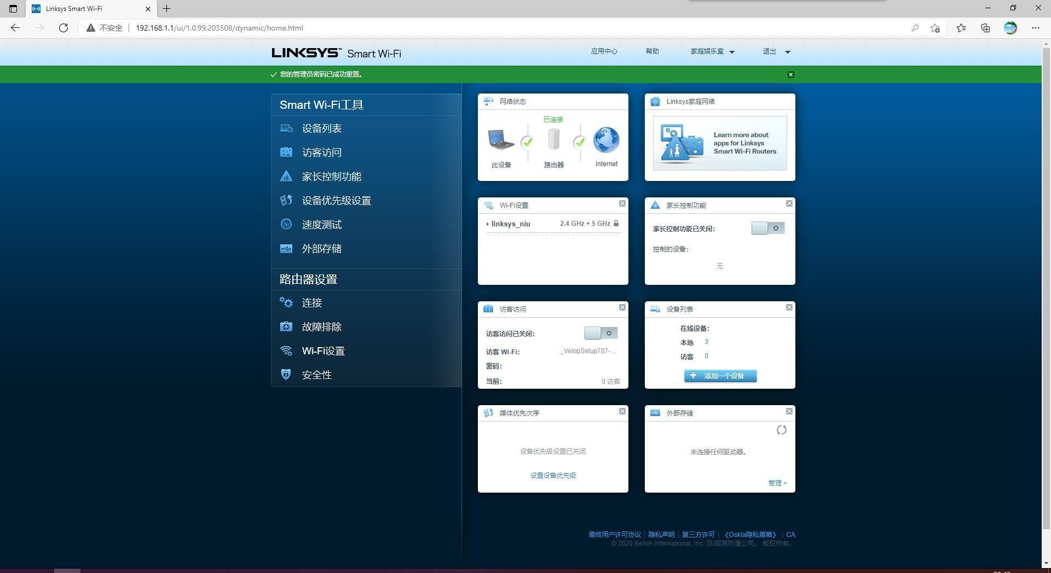The width and height of the screenshot is (1051, 573).
Task: Click the 速度测试 speed test gauge icon
Action: (286, 224)
